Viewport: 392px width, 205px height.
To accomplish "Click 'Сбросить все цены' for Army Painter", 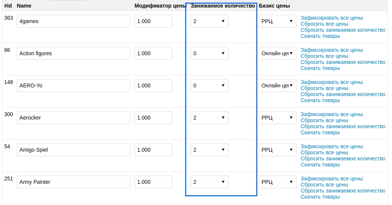I will pos(324,185).
